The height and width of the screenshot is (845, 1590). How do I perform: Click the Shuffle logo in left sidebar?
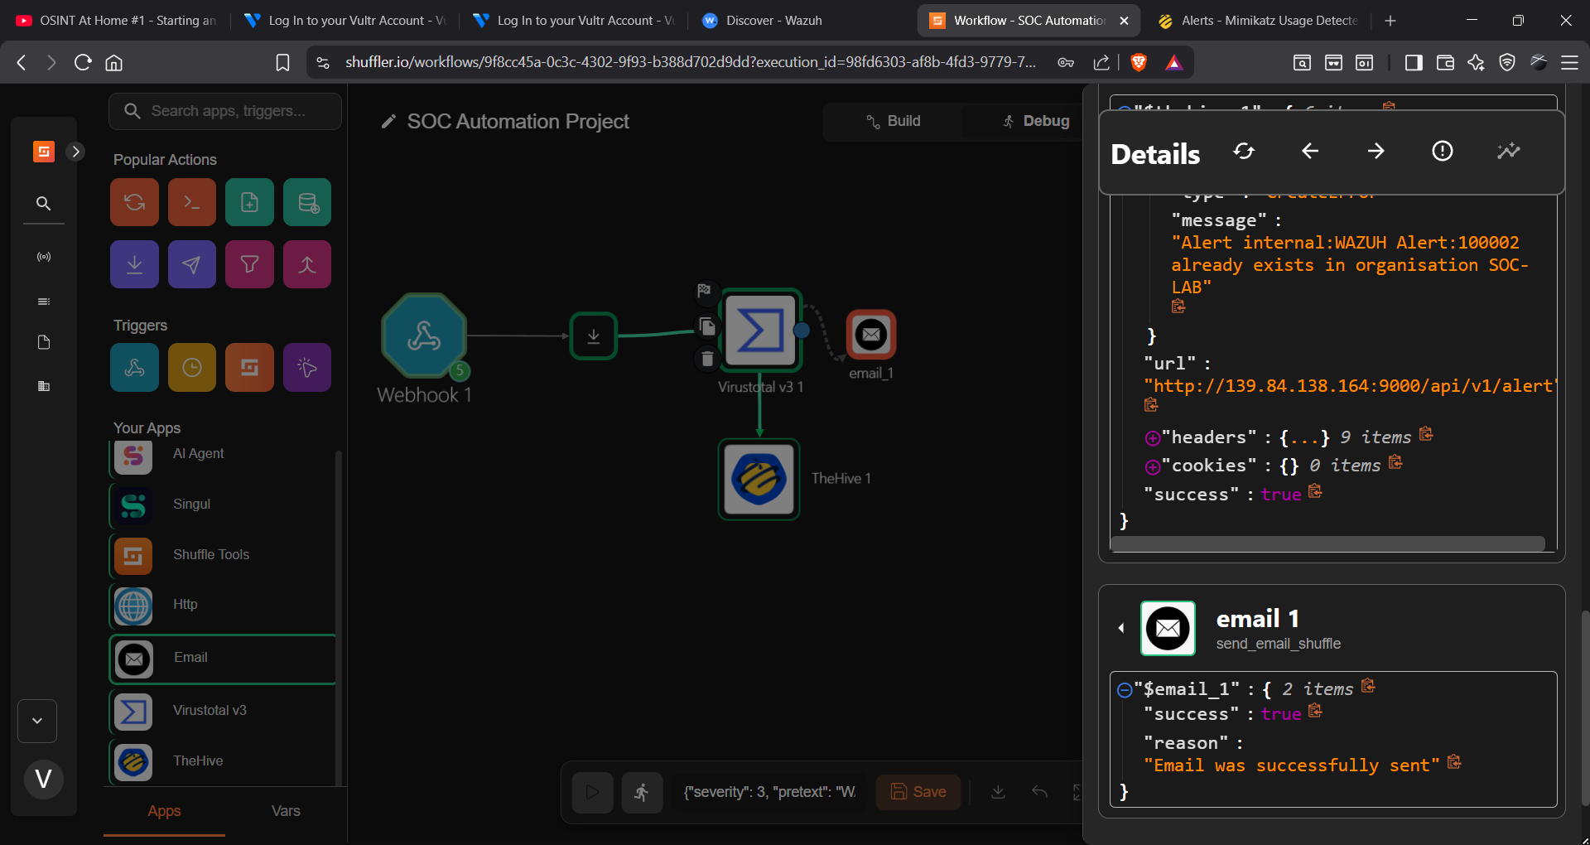click(44, 152)
